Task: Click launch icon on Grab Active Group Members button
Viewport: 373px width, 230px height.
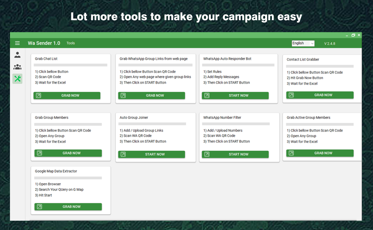Action: (x=291, y=153)
